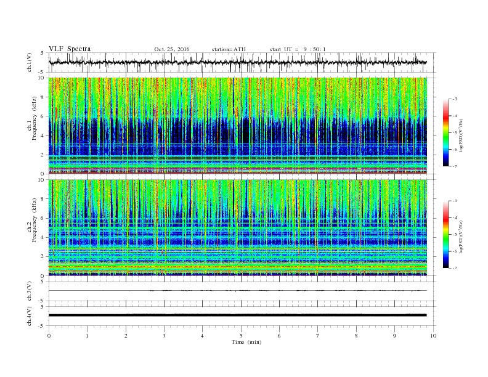Screen dimensions: 488x377
Task: Click the "VLF Spectra" title text
Action: coord(70,49)
